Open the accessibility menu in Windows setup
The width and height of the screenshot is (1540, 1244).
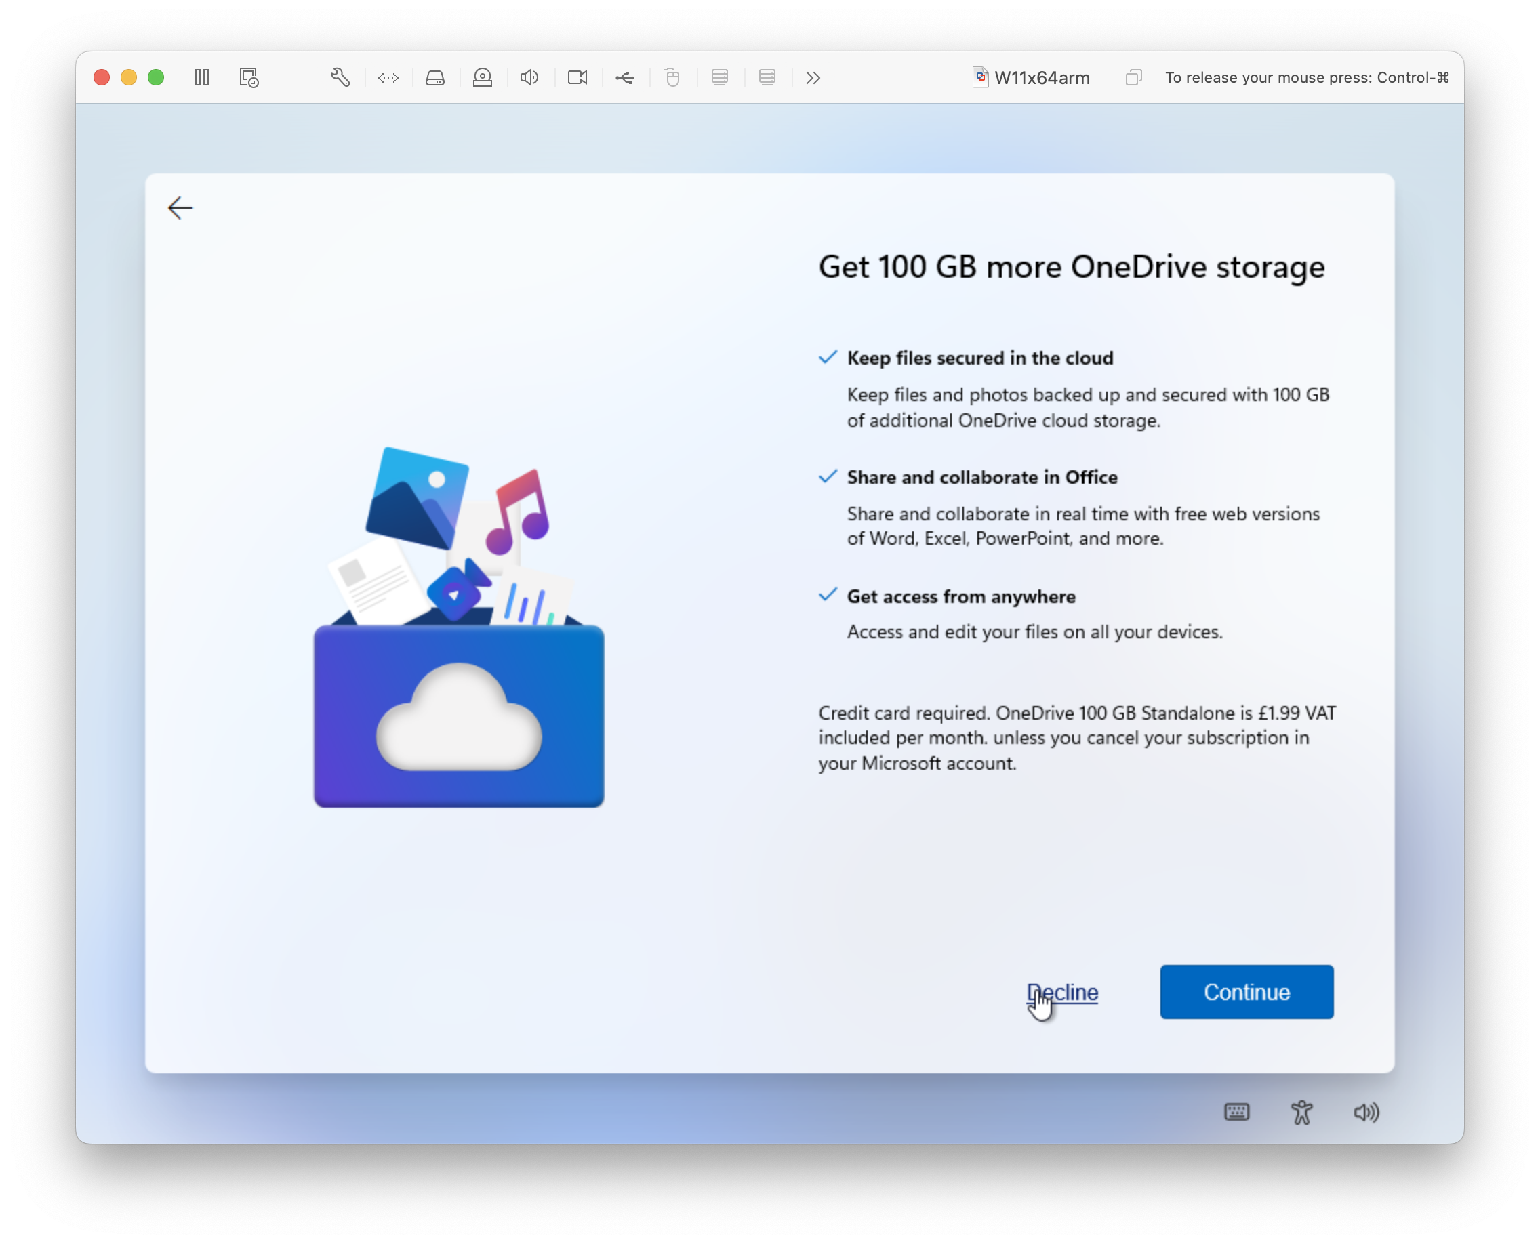click(1301, 1112)
